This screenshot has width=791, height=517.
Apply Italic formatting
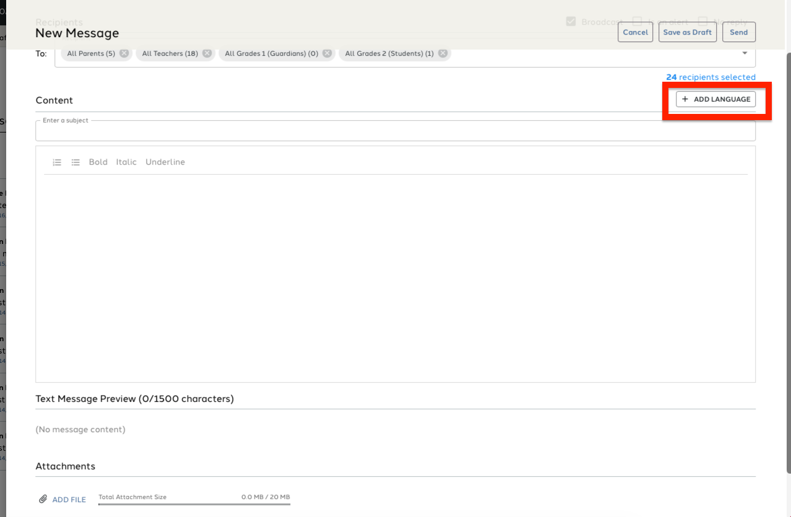pyautogui.click(x=126, y=162)
